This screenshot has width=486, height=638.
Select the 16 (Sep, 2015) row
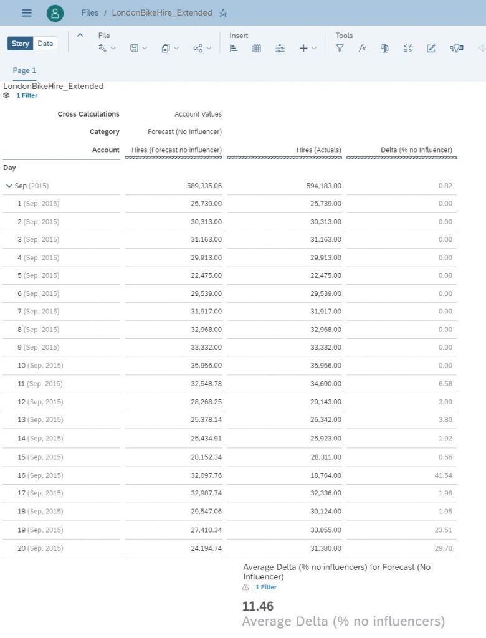click(x=40, y=475)
